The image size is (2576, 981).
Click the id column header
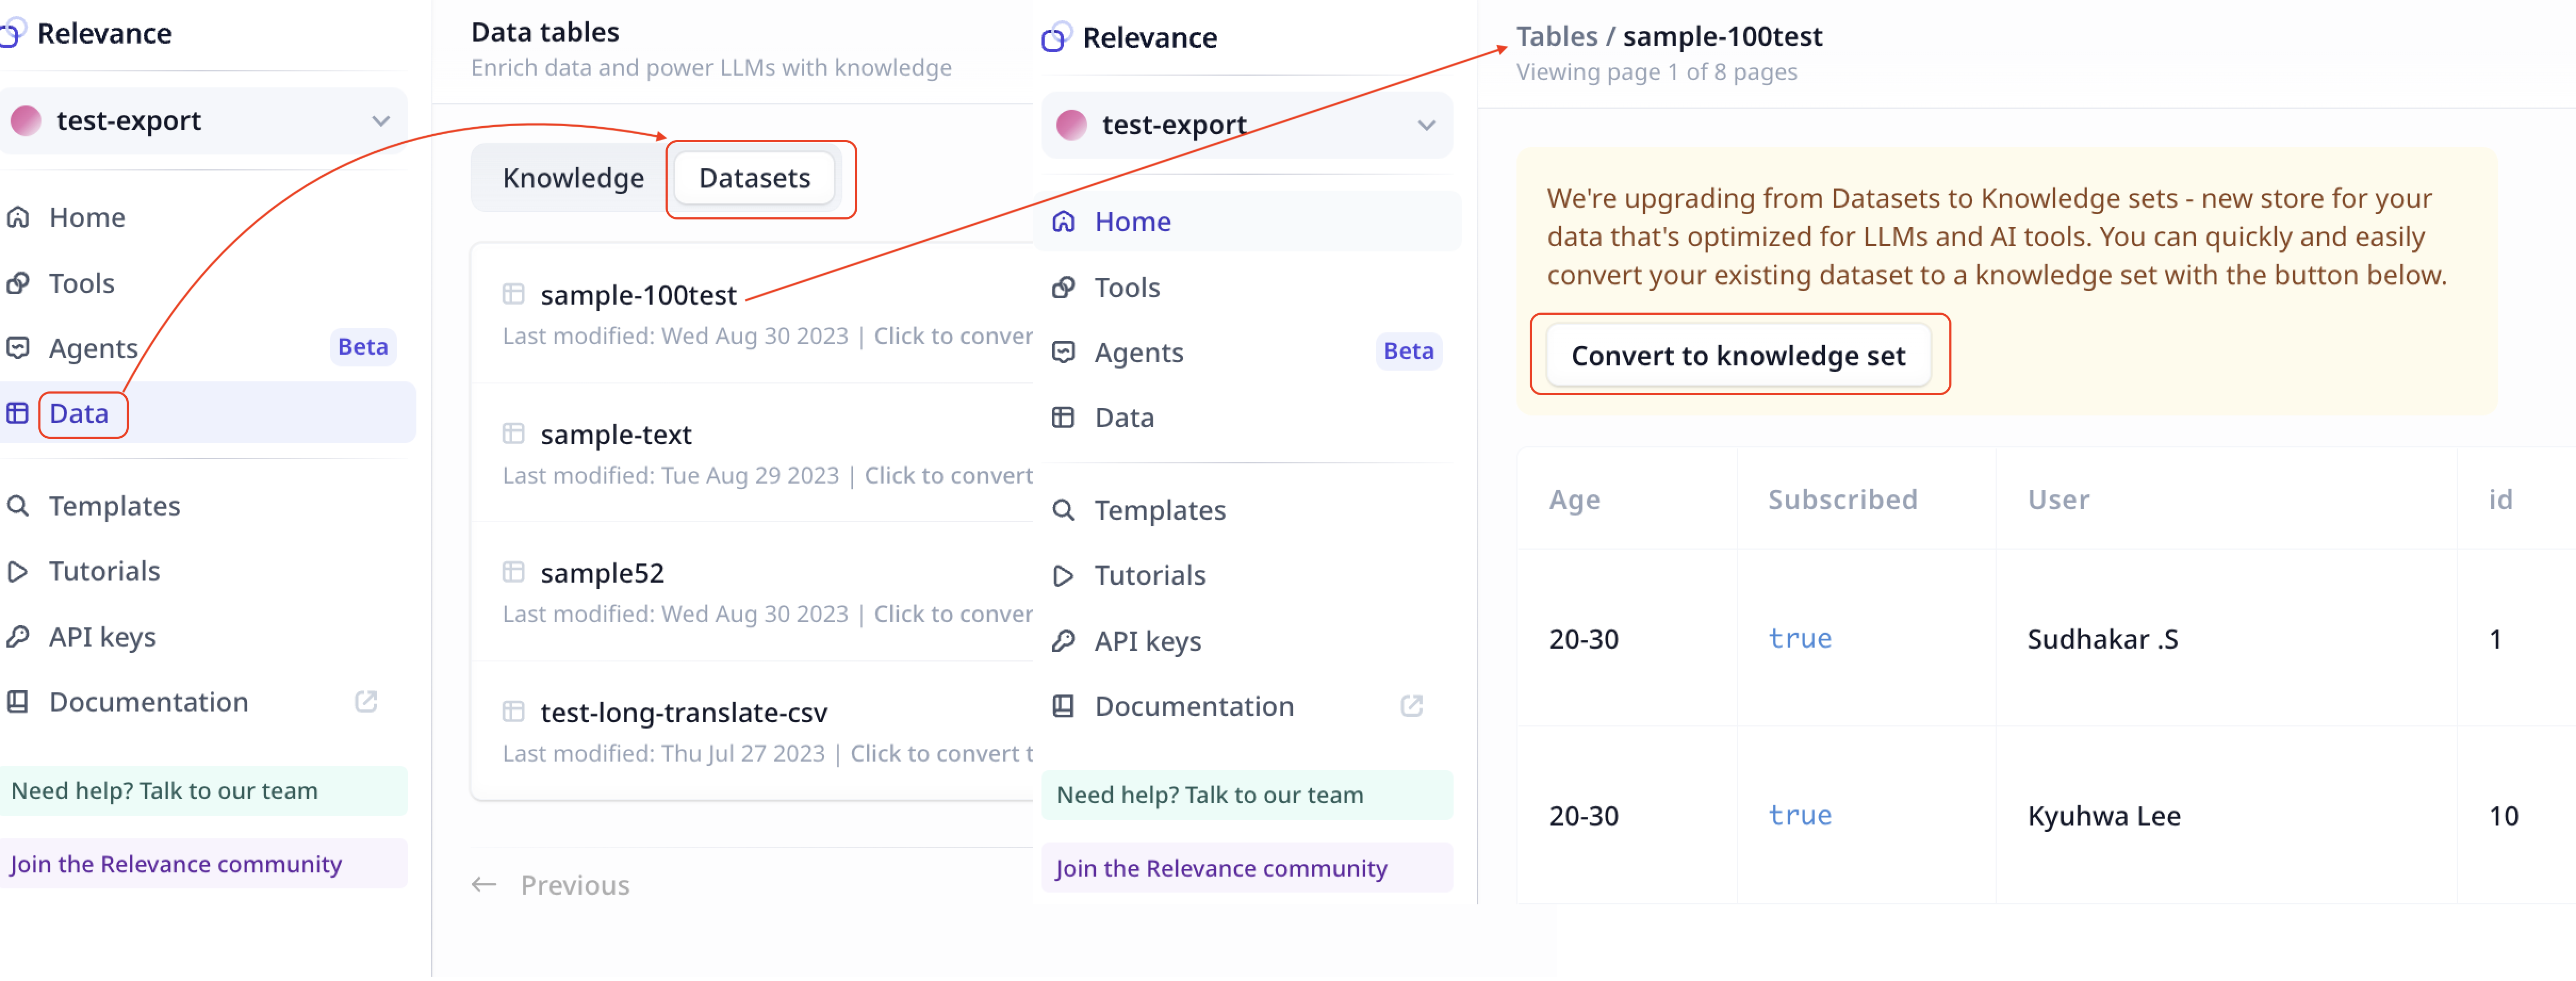point(2500,499)
